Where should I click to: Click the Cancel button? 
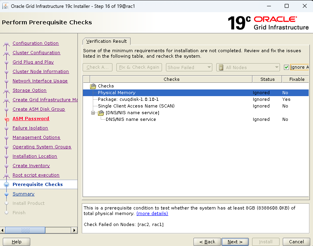(x=296, y=242)
